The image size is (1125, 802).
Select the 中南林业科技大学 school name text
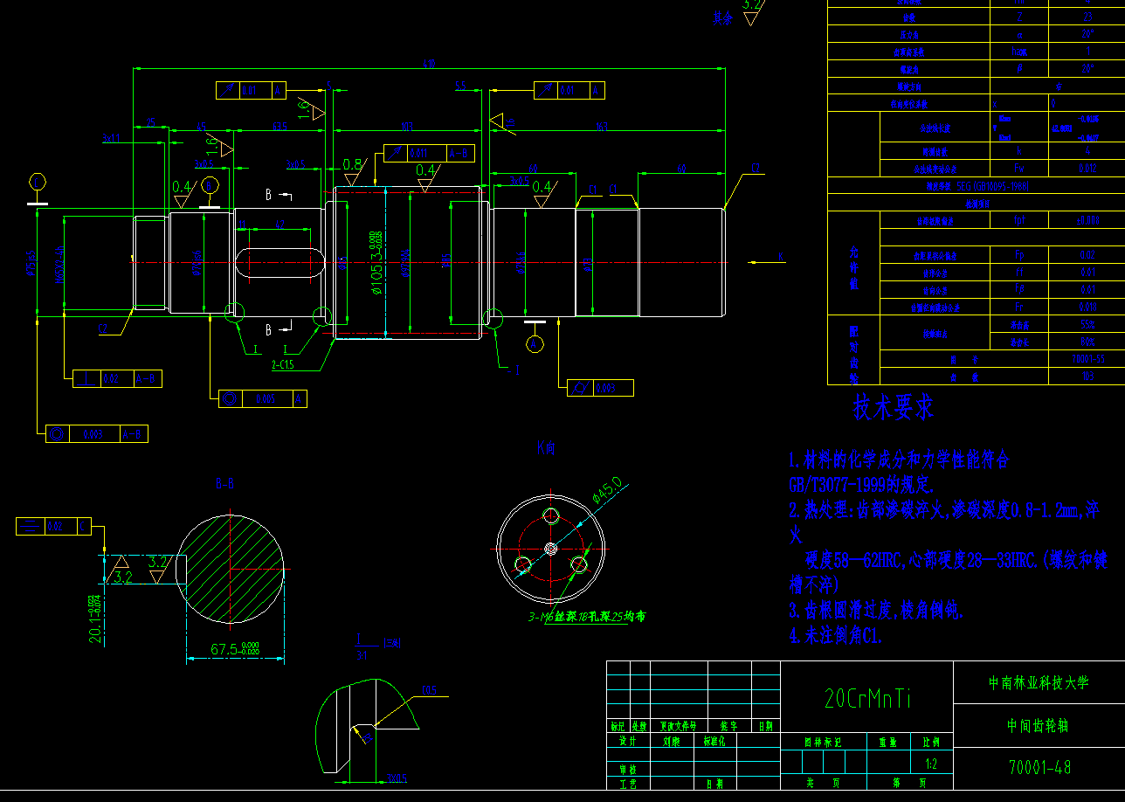point(1039,683)
